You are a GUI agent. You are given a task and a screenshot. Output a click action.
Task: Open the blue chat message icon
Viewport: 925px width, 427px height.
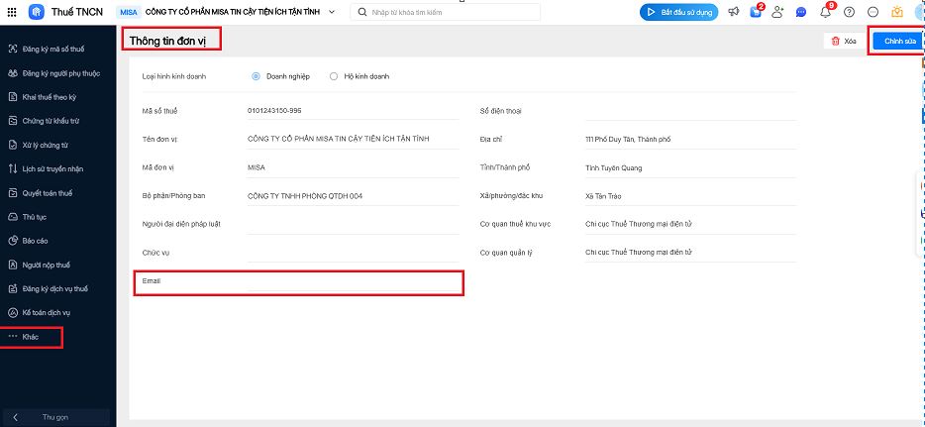801,12
